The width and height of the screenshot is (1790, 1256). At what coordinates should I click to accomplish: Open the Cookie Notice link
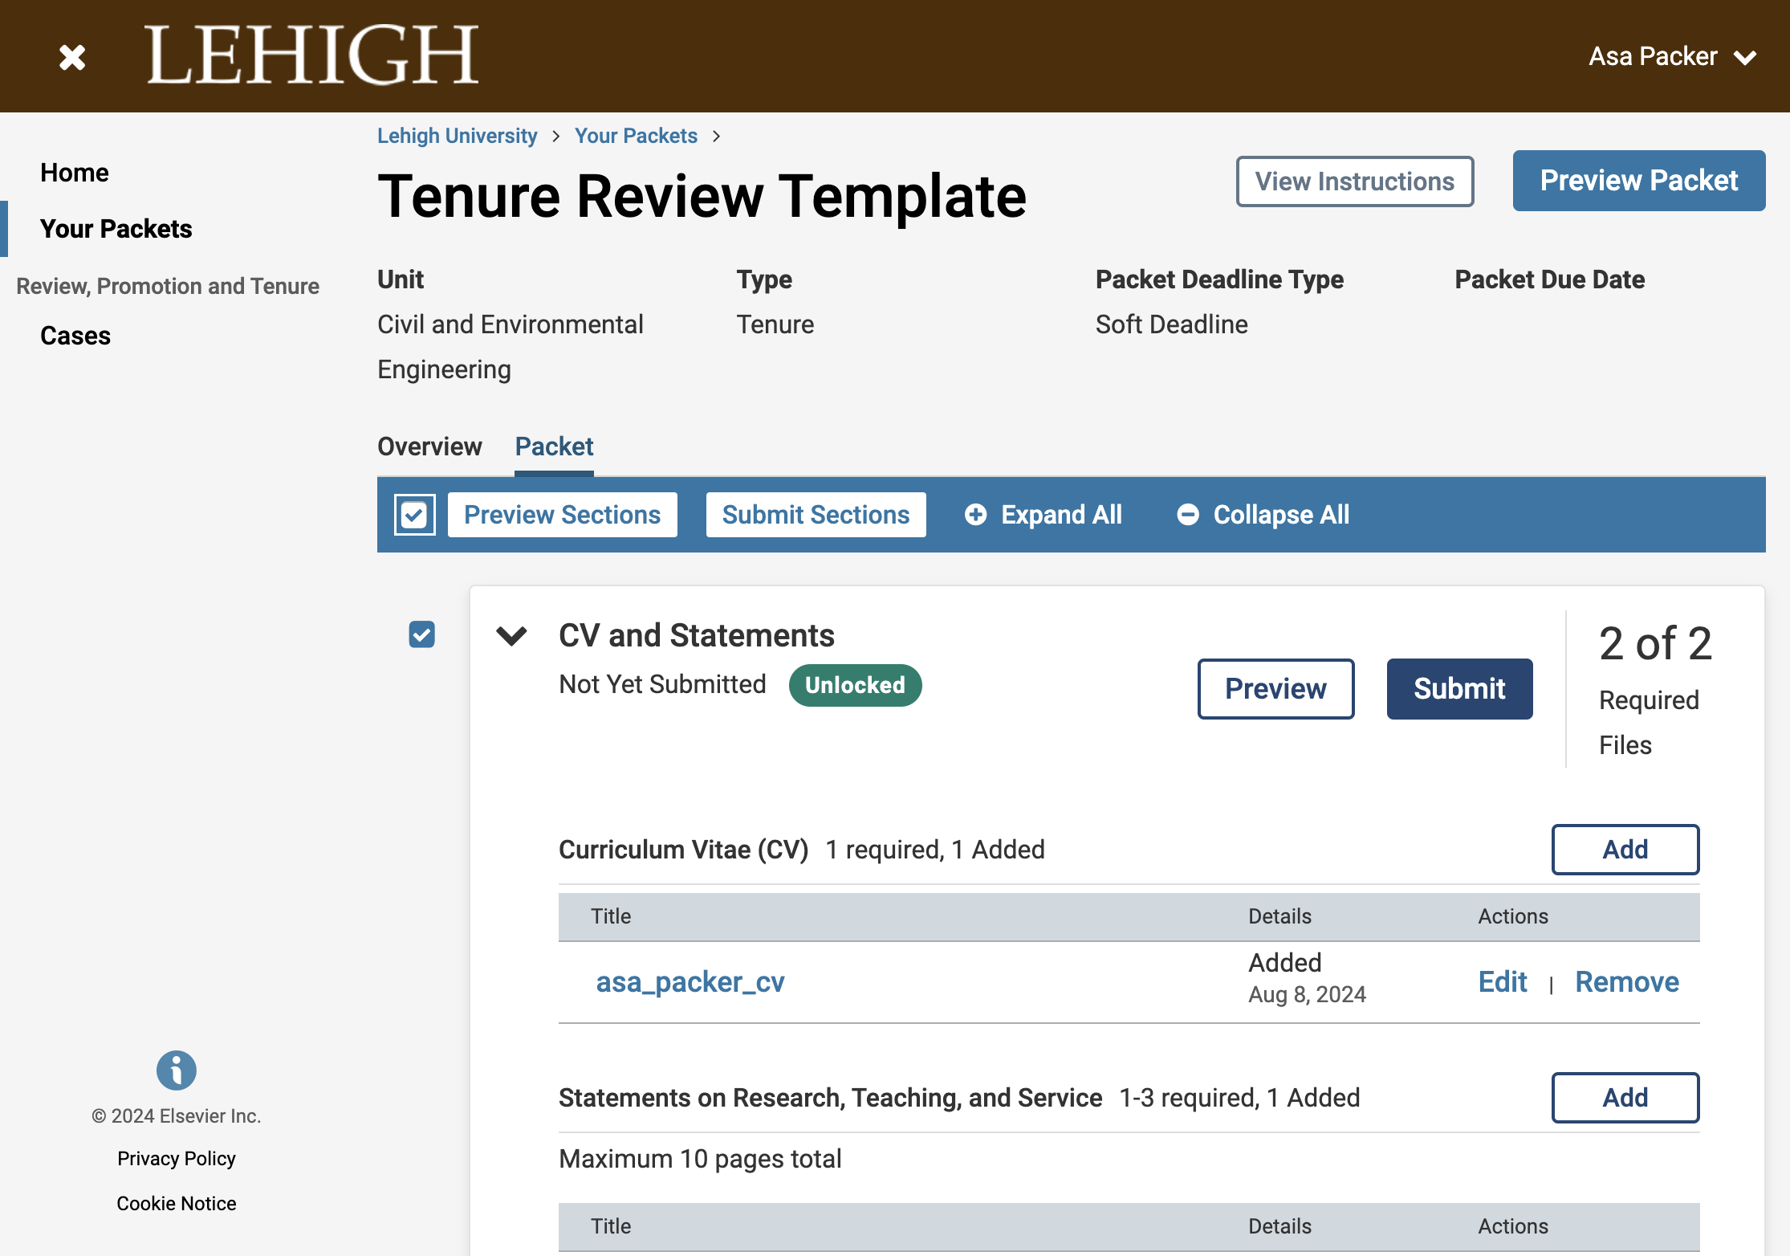tap(177, 1204)
